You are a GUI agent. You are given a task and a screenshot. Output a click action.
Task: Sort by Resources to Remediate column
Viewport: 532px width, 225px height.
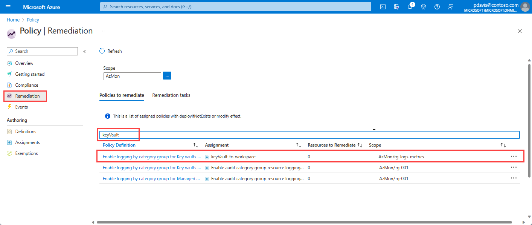click(x=360, y=145)
